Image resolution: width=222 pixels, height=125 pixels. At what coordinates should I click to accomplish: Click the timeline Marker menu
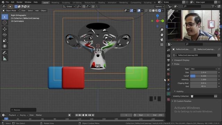click(x=39, y=115)
